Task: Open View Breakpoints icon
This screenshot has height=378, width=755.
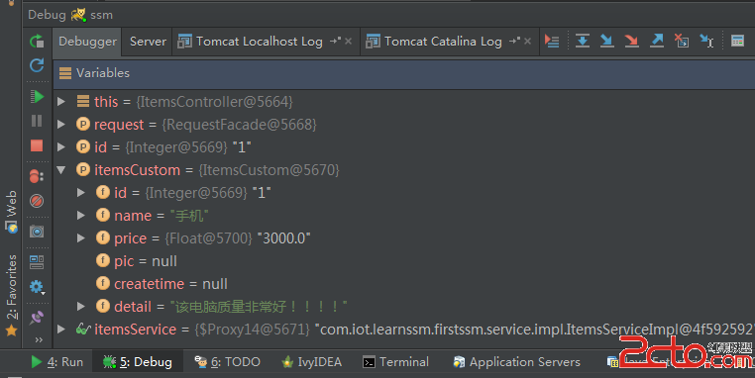Action: (x=37, y=176)
